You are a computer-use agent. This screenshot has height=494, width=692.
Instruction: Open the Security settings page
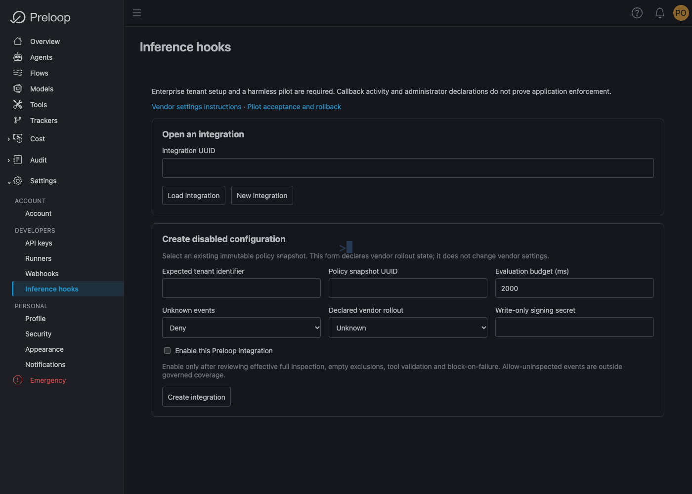point(38,334)
